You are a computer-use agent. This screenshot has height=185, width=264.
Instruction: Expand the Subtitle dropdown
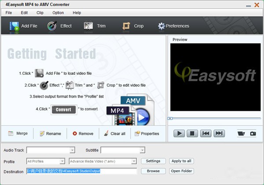click(142, 150)
